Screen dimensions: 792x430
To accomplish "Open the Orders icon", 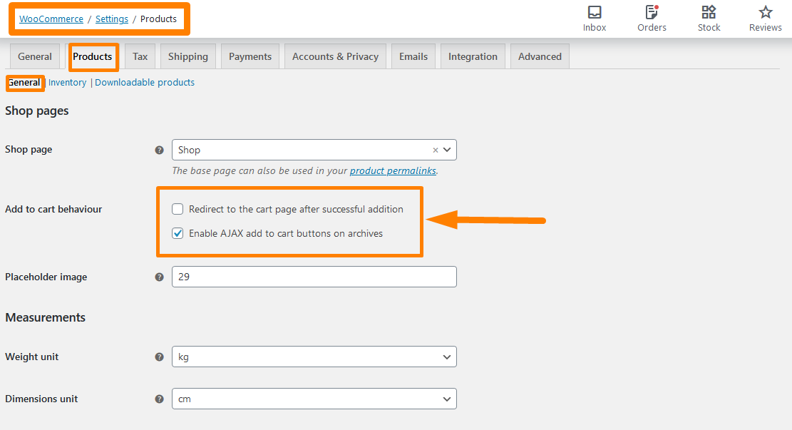I will 652,12.
